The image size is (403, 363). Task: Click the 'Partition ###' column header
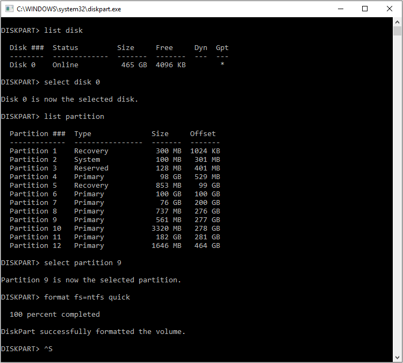pos(38,134)
